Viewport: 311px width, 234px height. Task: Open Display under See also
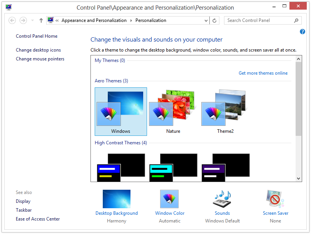[x=23, y=201]
